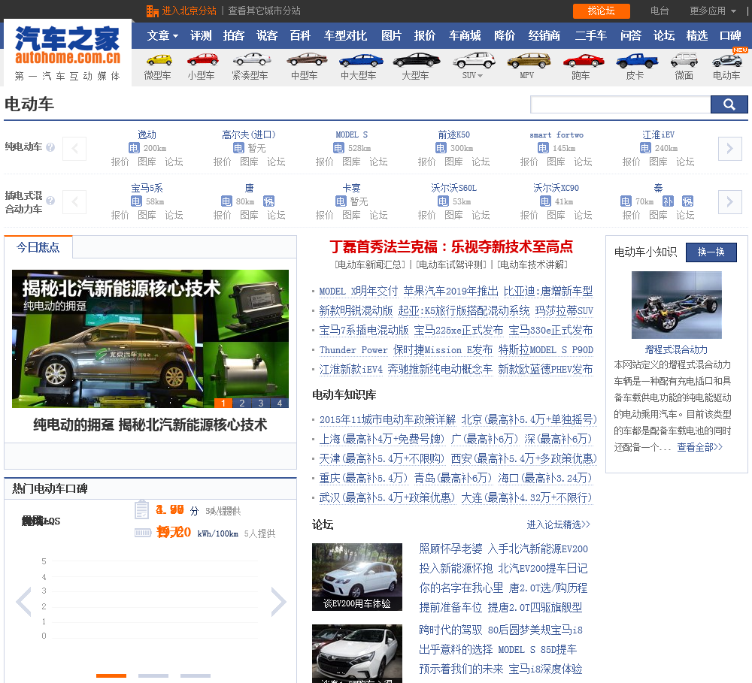
Task: Expand the SUV category dropdown
Action: [x=472, y=75]
